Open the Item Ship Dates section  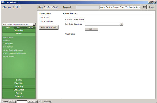pos(46,21)
